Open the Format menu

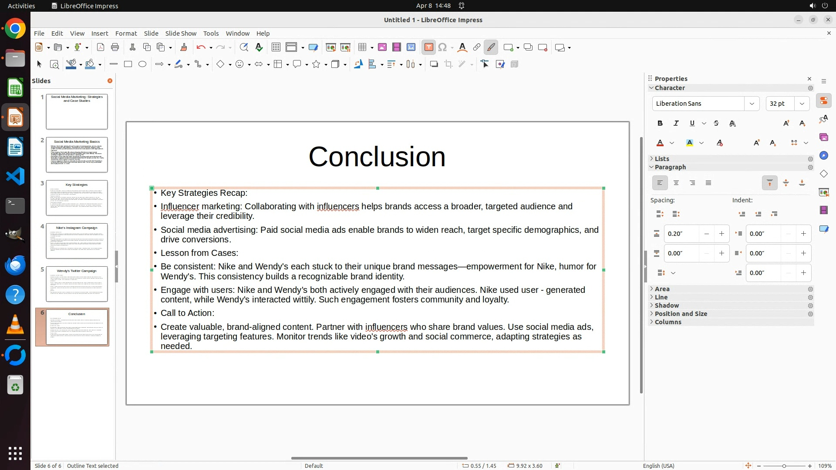126,34
